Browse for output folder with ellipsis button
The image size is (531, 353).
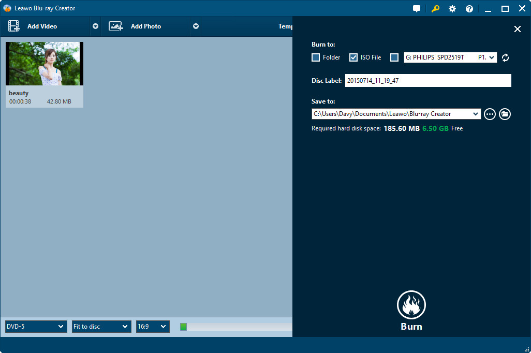click(490, 114)
